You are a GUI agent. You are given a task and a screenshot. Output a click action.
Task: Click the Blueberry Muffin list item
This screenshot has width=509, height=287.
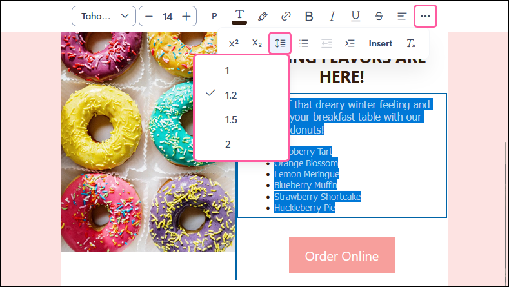tap(306, 185)
